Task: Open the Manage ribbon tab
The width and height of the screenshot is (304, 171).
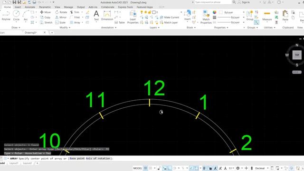Action: 68,7
